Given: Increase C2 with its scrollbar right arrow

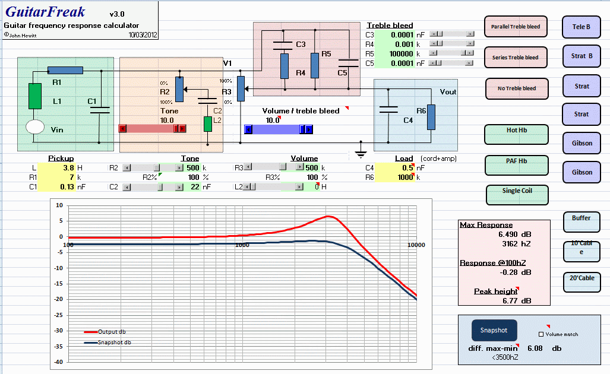Looking at the screenshot, I should [179, 187].
